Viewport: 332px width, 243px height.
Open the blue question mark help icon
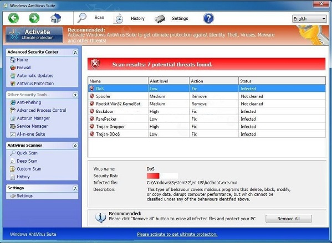pyautogui.click(x=208, y=18)
